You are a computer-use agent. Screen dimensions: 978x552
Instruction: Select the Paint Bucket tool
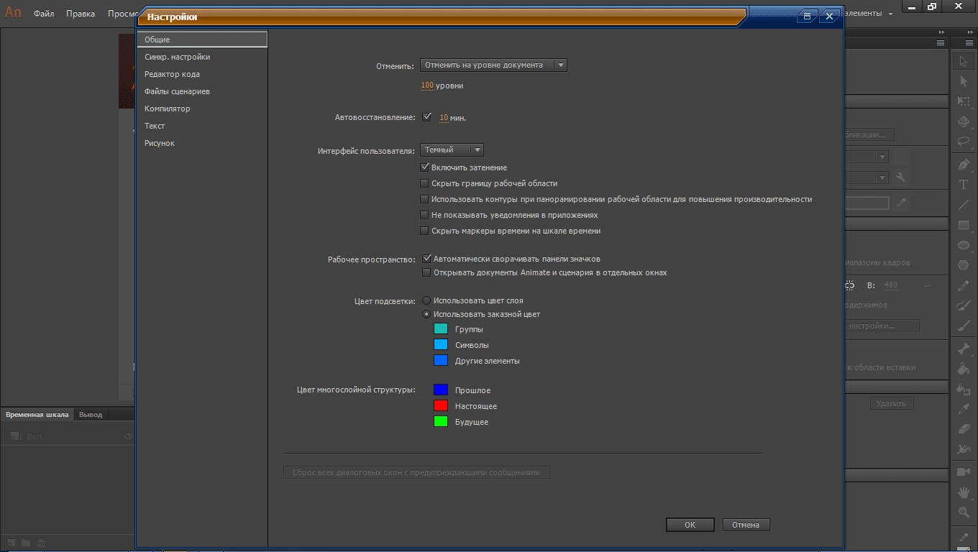[x=964, y=369]
